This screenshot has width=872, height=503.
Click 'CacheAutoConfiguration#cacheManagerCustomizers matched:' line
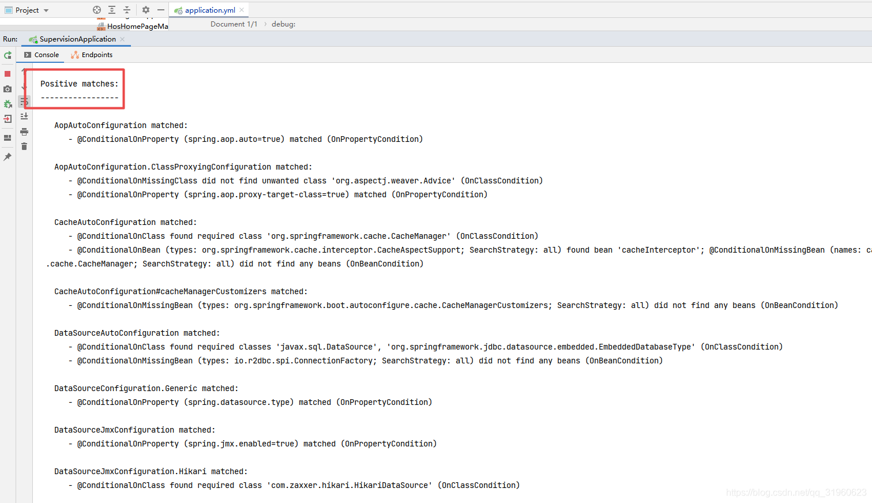[181, 291]
